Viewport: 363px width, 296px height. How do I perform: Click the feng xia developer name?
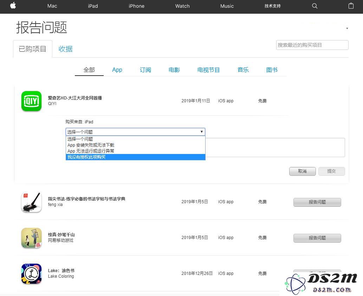click(55, 205)
